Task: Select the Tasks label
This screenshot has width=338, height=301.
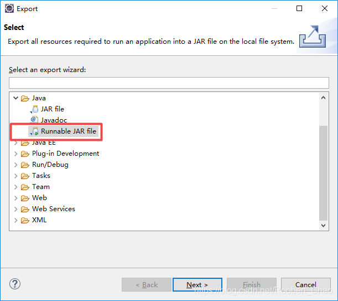Action: point(41,176)
